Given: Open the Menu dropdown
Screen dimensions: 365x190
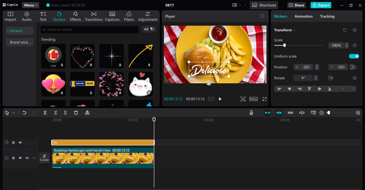Looking at the screenshot, I should (x=31, y=5).
